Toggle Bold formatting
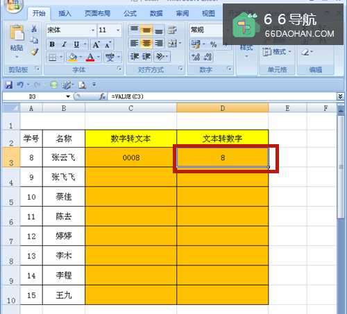The image size is (347, 314). (x=52, y=44)
